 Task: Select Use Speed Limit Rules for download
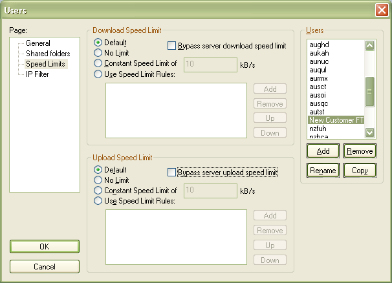click(x=98, y=74)
